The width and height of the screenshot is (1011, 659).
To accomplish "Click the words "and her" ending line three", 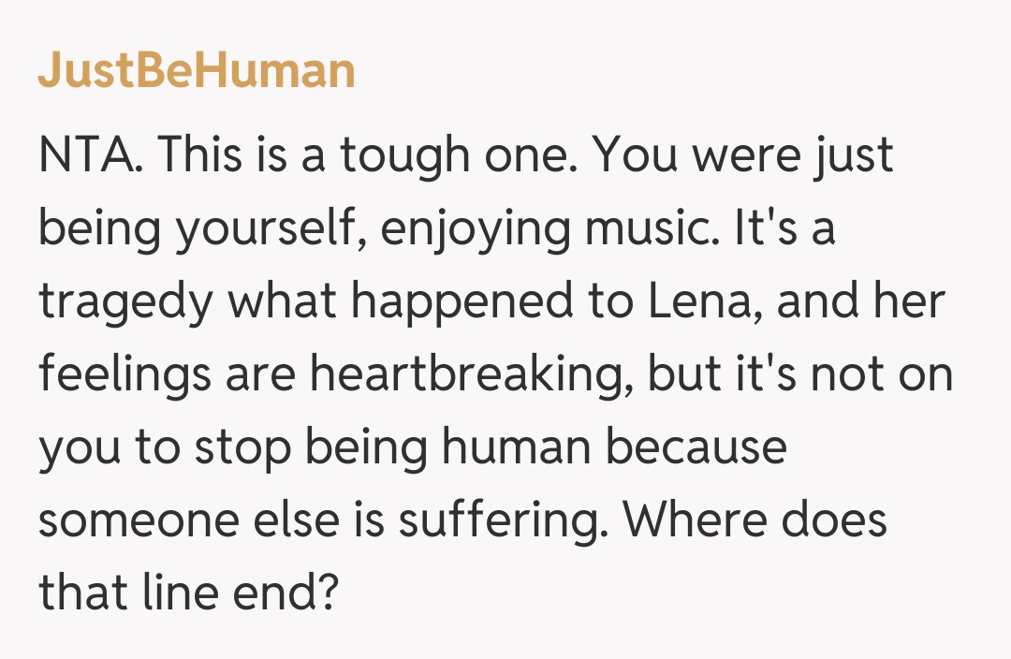I will [866, 301].
